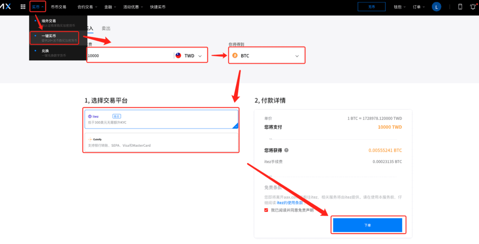Open notifications bell icon
This screenshot has height=244, width=479.
[x=472, y=7]
